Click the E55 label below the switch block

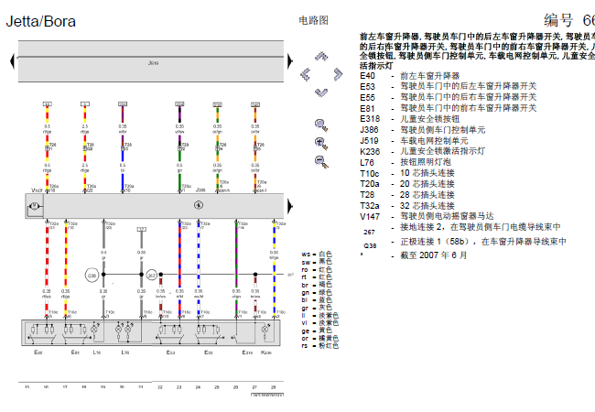[x=209, y=352]
